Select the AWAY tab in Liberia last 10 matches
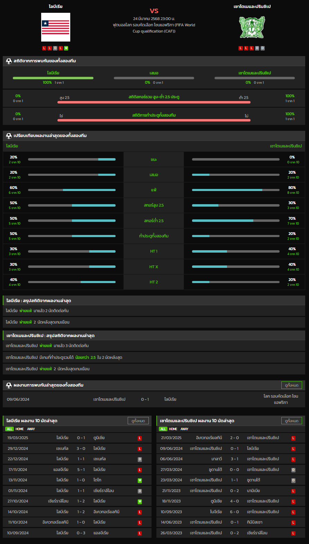 click(31, 429)
